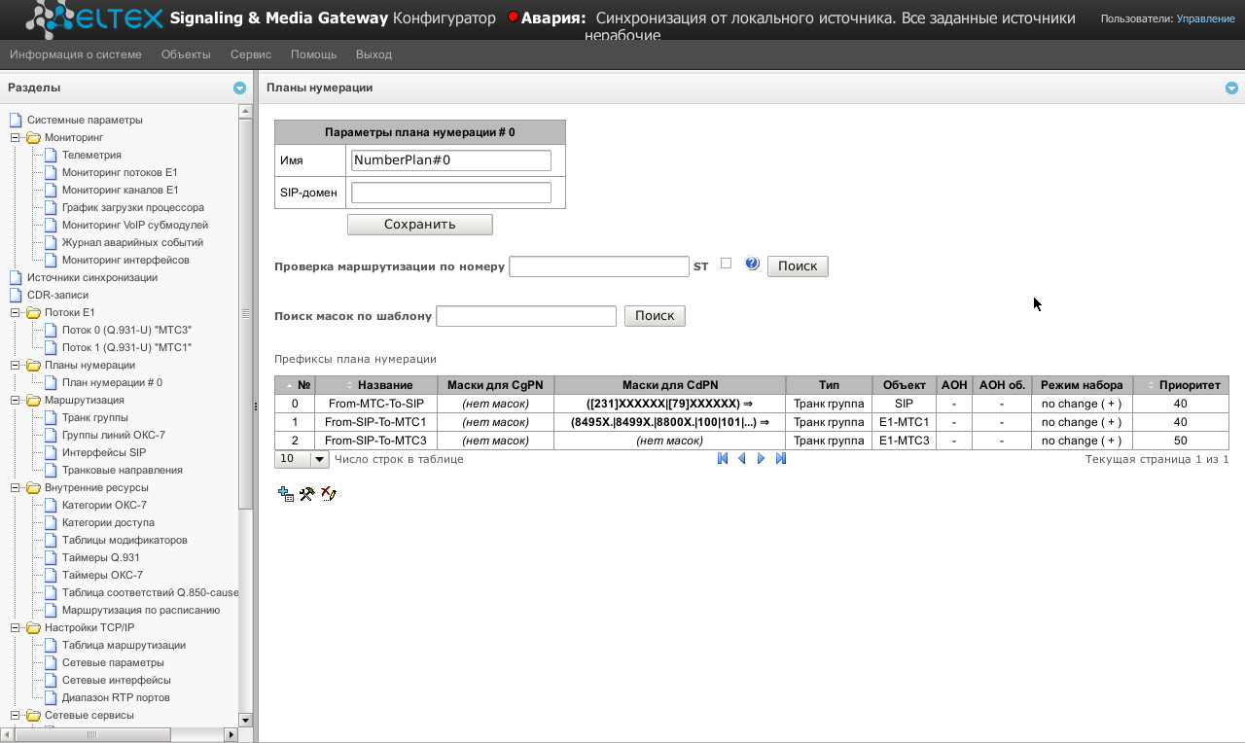Go to next table page icon
1245x743 pixels.
click(x=762, y=459)
